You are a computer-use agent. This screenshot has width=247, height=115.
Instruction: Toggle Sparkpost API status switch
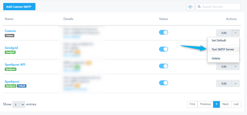[x=164, y=66]
